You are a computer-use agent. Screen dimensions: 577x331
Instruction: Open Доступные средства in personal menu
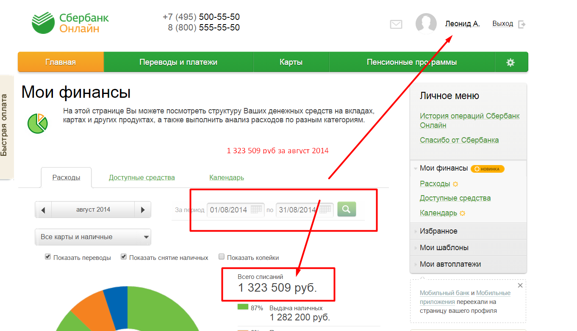tap(455, 198)
